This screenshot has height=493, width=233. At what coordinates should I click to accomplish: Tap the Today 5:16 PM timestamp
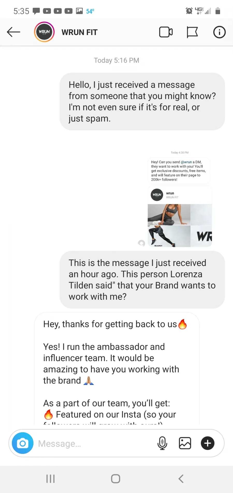pyautogui.click(x=116, y=60)
